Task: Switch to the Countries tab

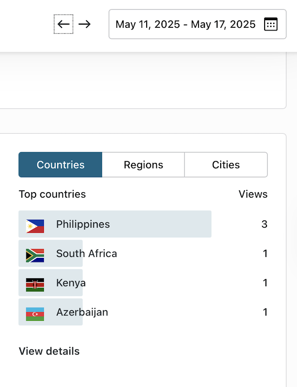Action: coord(61,165)
